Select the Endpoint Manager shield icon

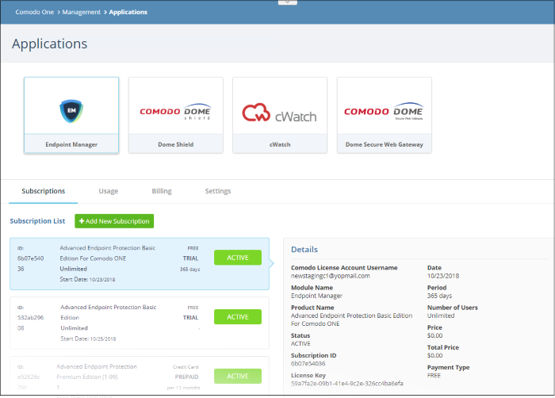click(x=71, y=111)
